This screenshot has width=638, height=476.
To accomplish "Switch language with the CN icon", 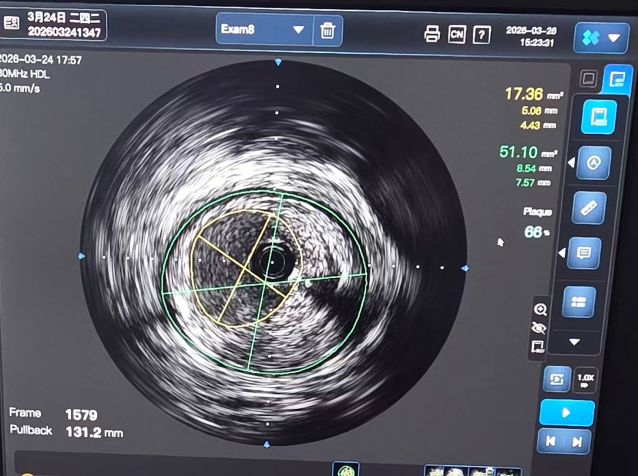I will [457, 34].
